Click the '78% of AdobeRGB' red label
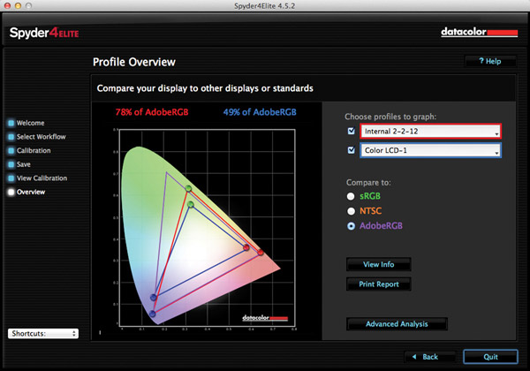This screenshot has height=371, width=530. 152,112
